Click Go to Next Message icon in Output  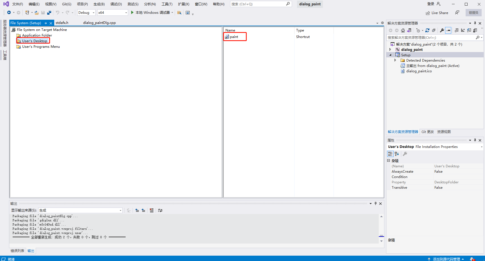point(143,210)
